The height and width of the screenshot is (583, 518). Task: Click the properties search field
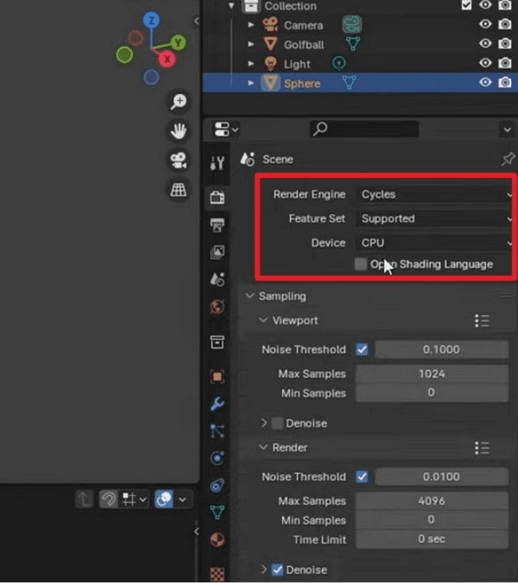click(x=364, y=129)
